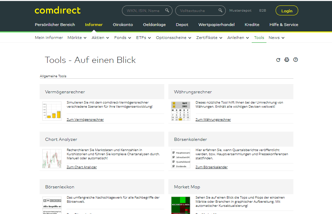Screen dimensions: 332x214
Task: Click the Chart Analyzer card heading
Action: 61,139
